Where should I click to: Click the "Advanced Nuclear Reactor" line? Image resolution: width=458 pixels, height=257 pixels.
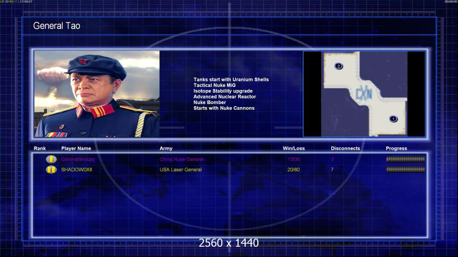[x=225, y=97]
